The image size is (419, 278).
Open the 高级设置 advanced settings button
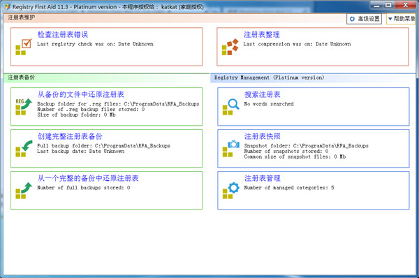pos(365,19)
